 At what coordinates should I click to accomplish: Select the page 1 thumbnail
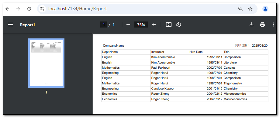[46, 63]
